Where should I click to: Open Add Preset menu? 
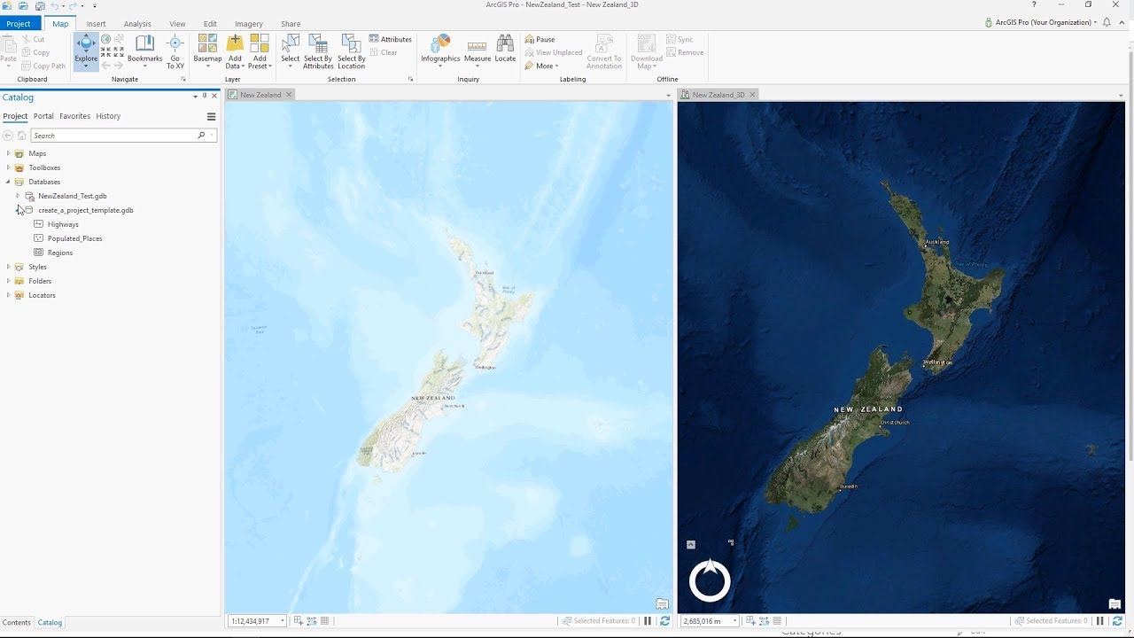tap(260, 51)
